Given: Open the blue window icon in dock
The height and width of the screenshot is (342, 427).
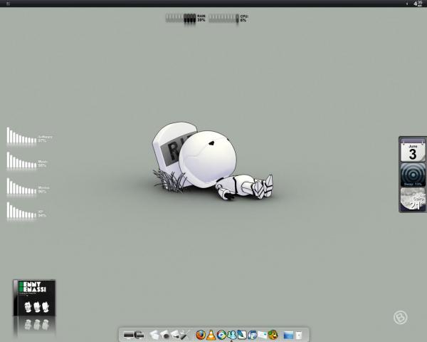Looking at the screenshot, I should coord(288,335).
